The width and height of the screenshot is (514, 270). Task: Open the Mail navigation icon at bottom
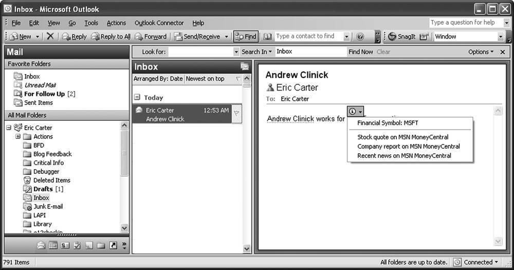pyautogui.click(x=41, y=245)
